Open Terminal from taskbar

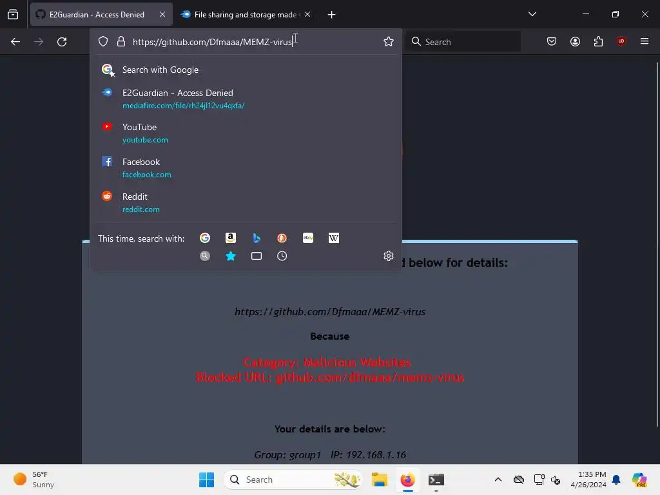pyautogui.click(x=436, y=480)
